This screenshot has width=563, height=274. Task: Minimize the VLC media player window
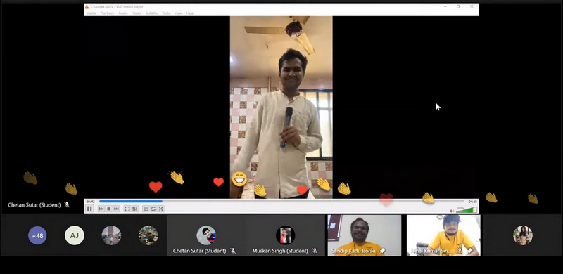tap(445, 6)
